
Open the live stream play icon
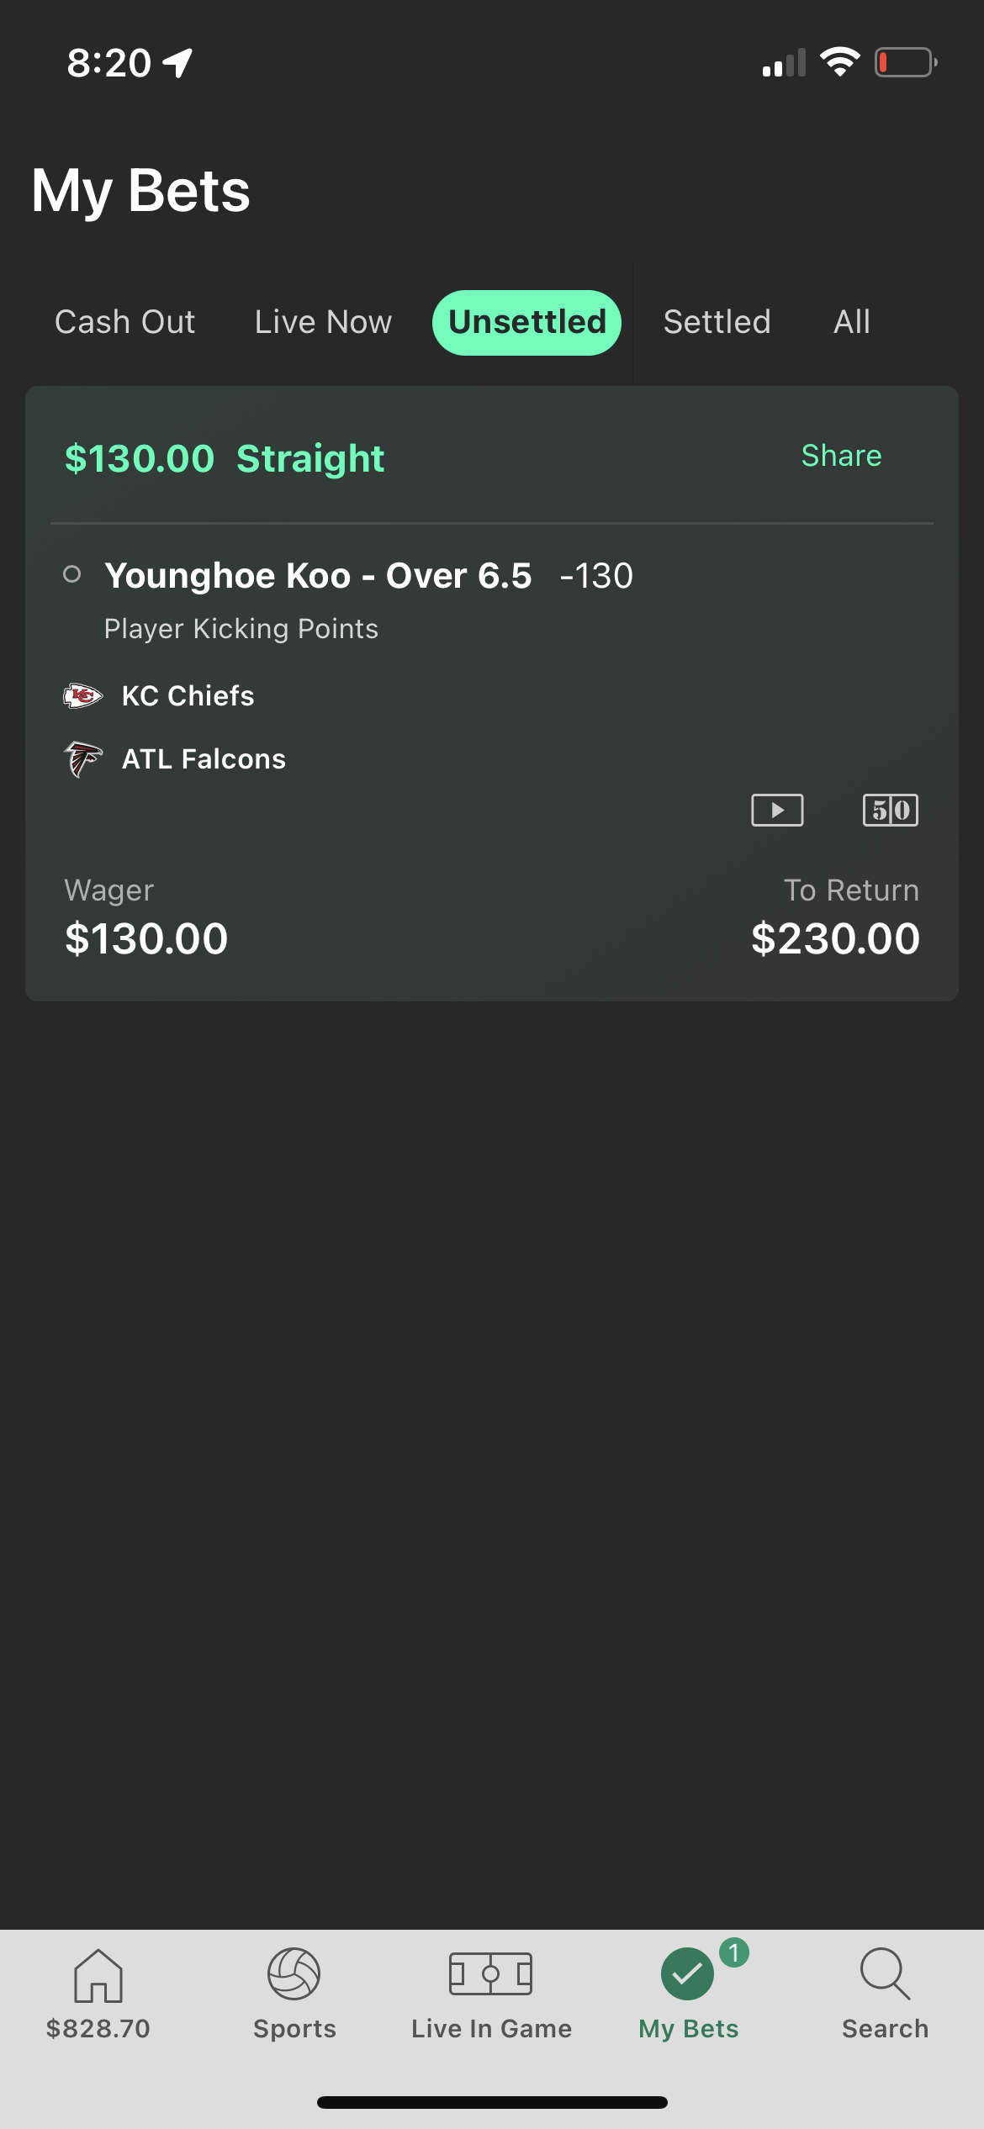777,811
